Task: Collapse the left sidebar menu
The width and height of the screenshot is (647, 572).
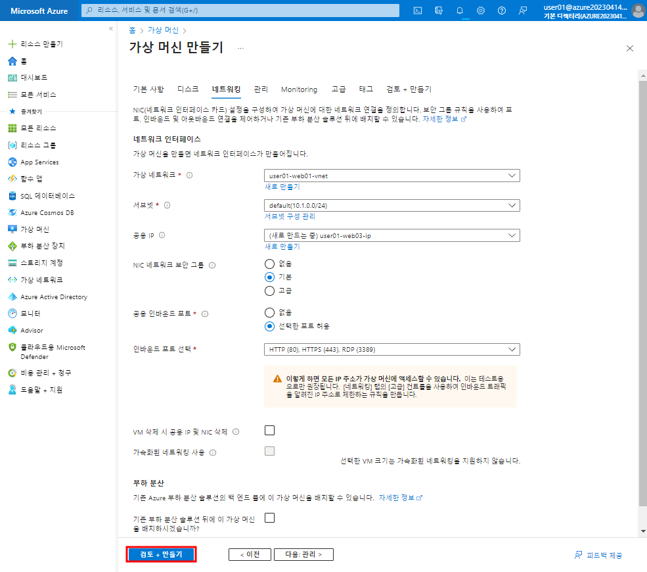Action: [x=111, y=28]
